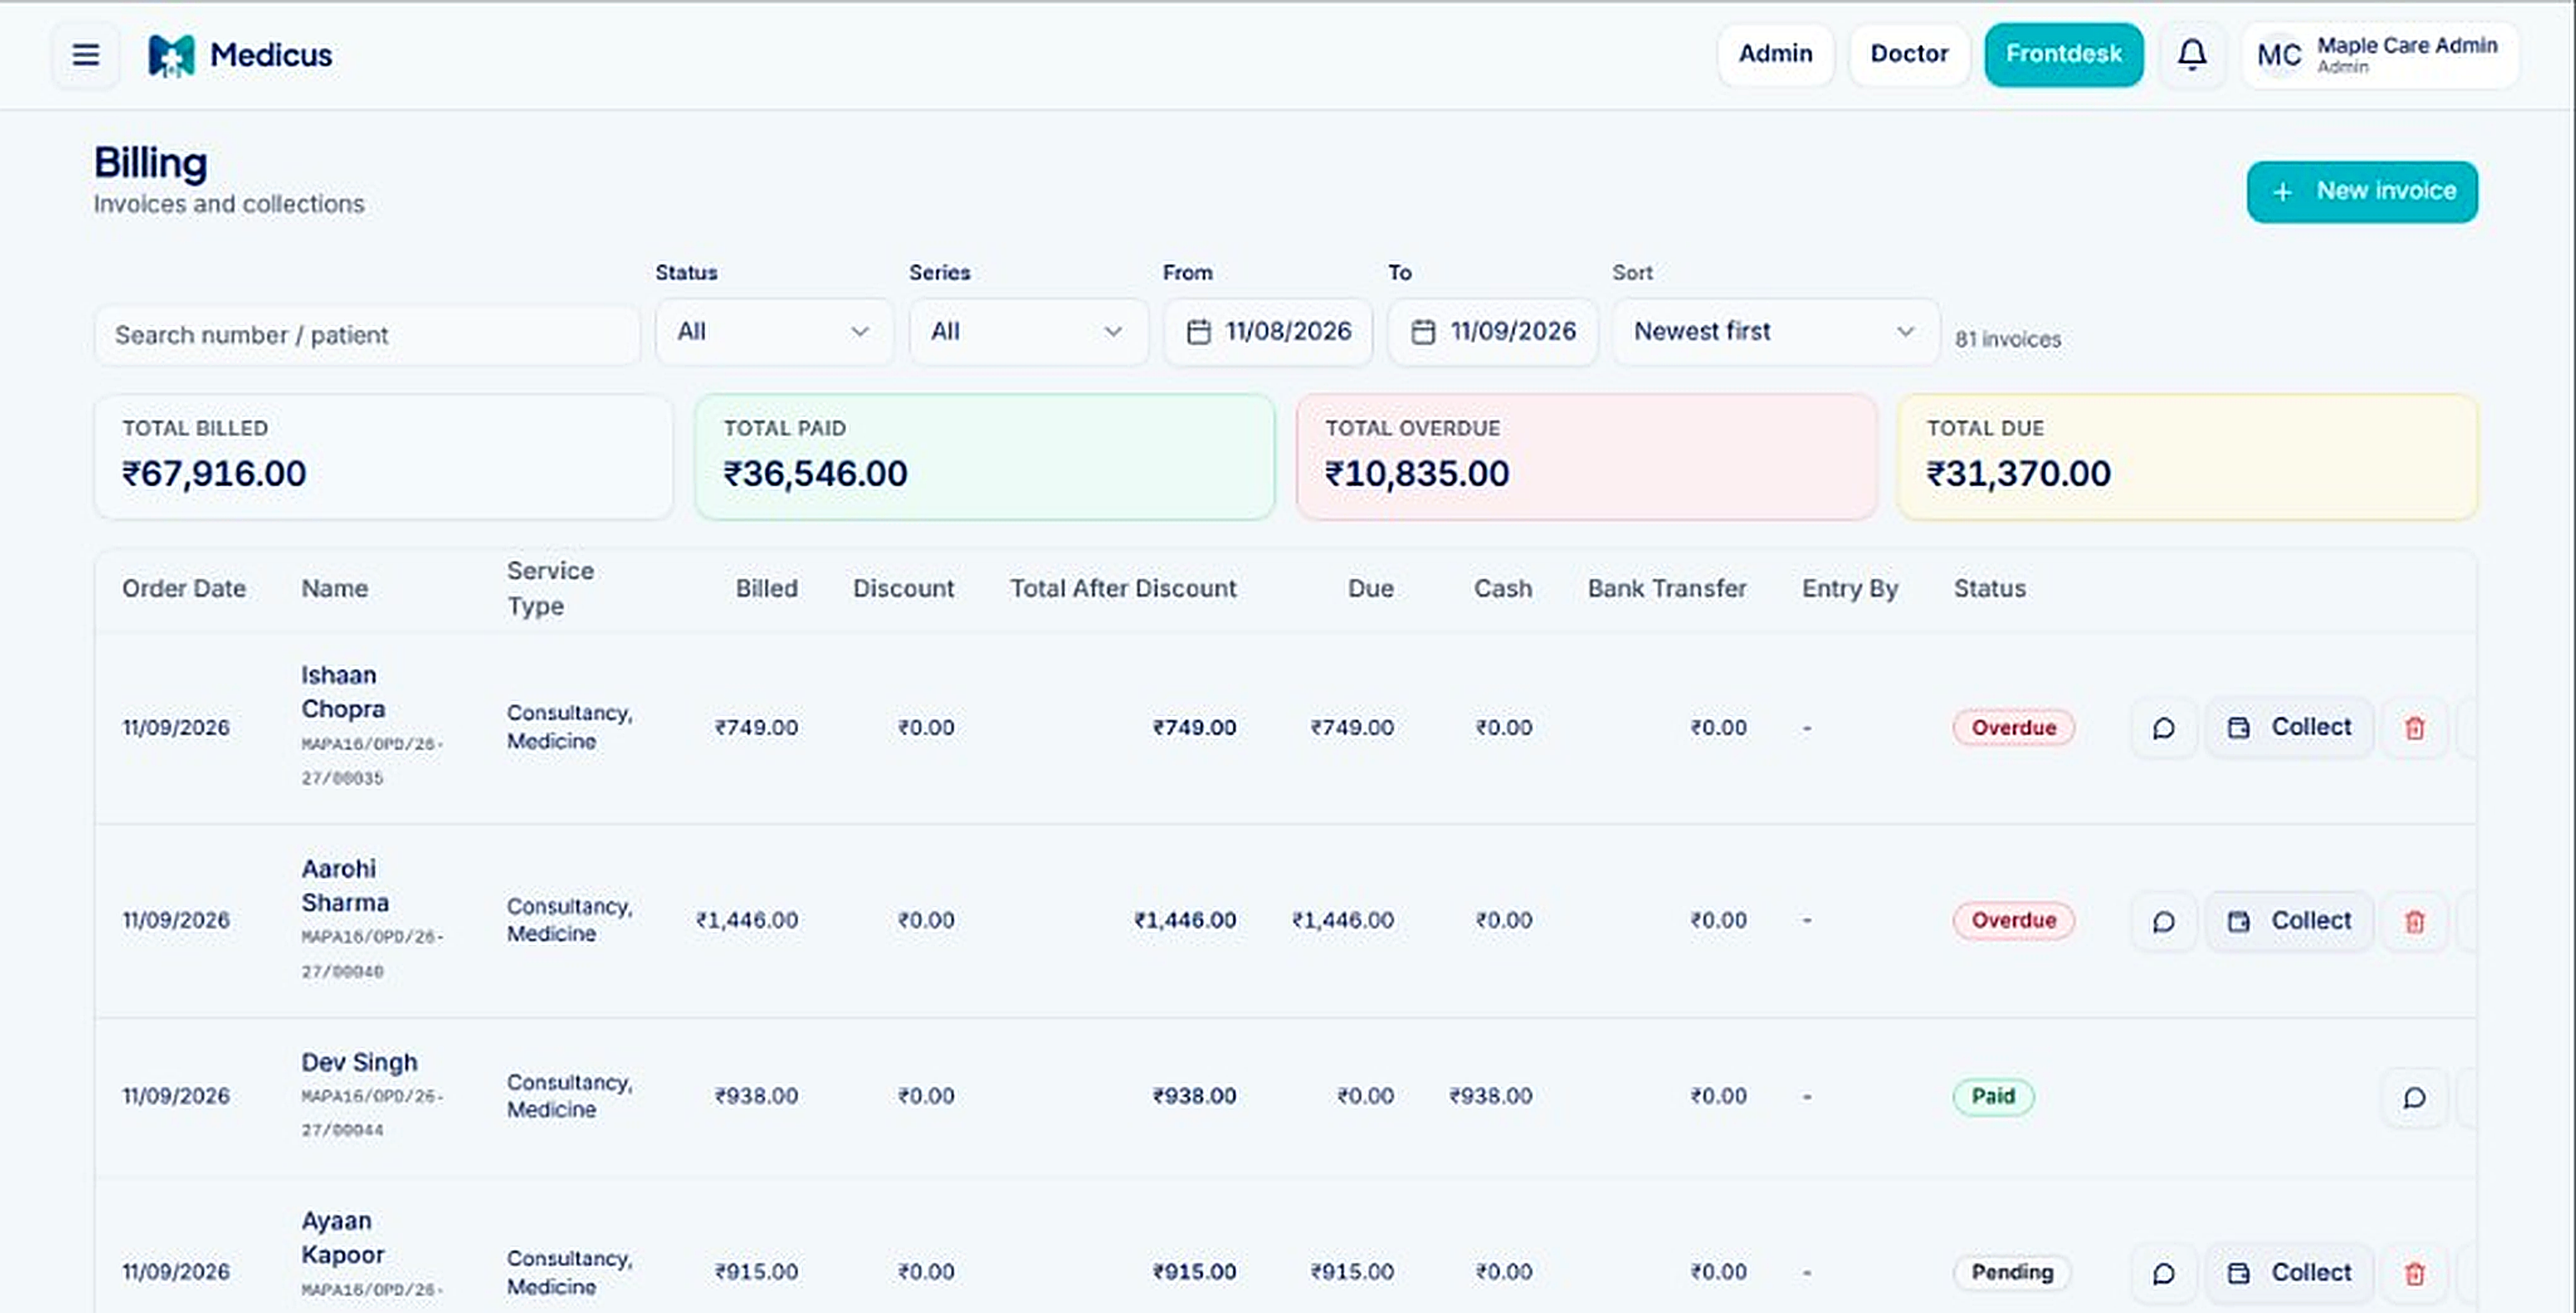Click the Dev Singh patient name
This screenshot has width=2576, height=1313.
click(x=359, y=1062)
